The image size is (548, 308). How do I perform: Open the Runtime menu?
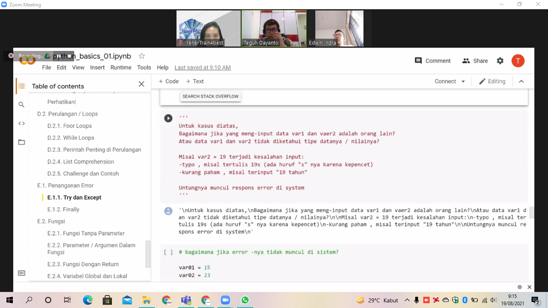[x=121, y=67]
